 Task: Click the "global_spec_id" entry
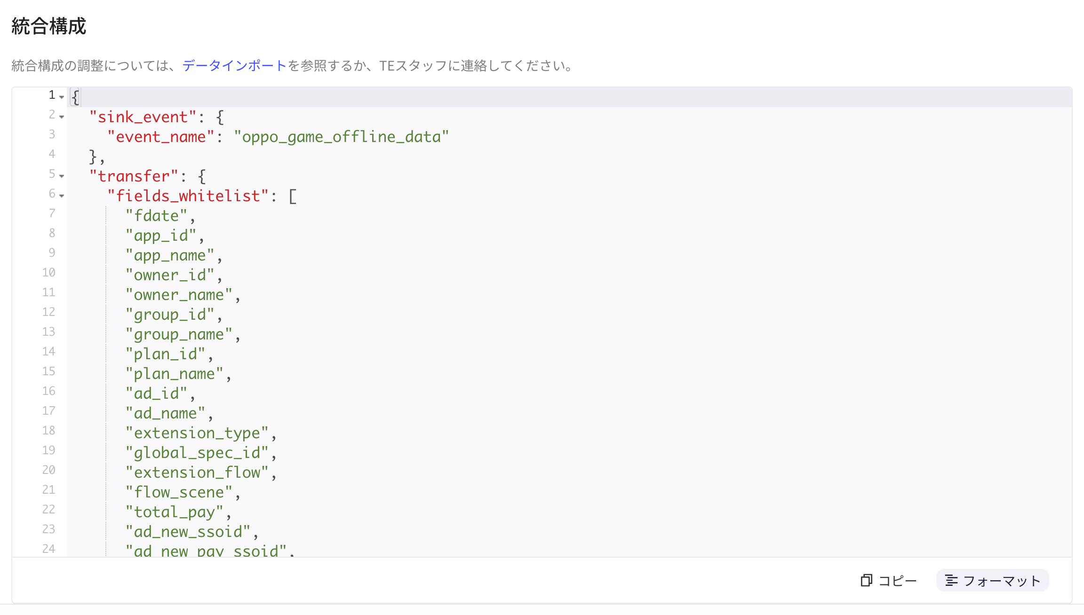(x=197, y=453)
